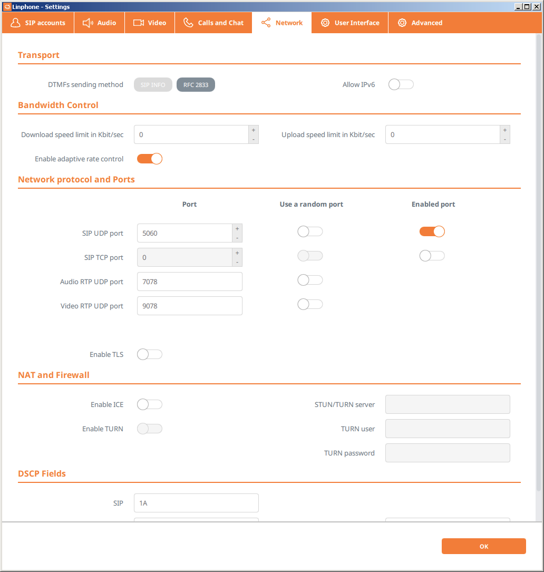The image size is (544, 572).
Task: Minimize the Linphone Settings window
Action: point(518,6)
